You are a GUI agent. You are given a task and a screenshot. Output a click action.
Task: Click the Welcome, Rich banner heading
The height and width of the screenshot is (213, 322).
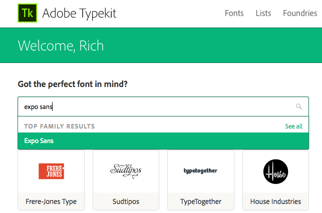tap(61, 45)
